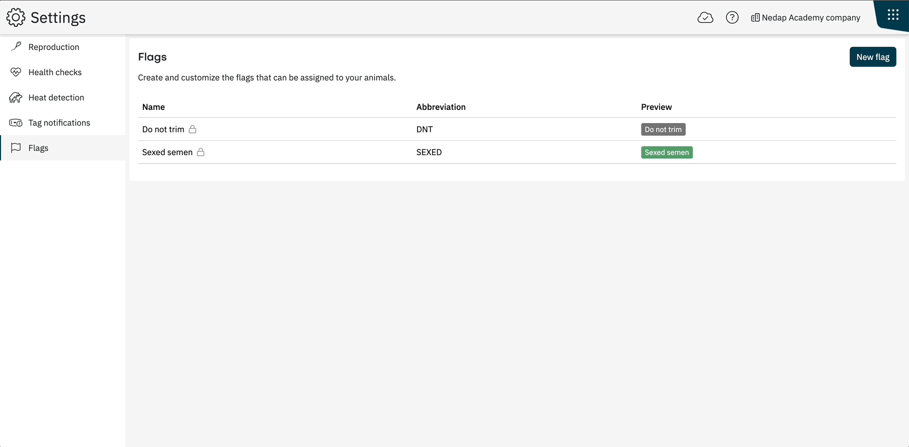
Task: Open Heat detection settings
Action: (x=63, y=97)
